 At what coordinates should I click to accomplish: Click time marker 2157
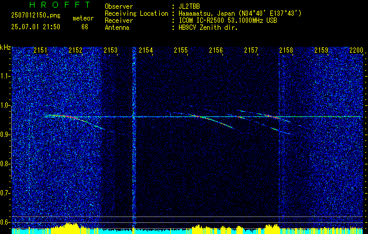[x=251, y=50]
